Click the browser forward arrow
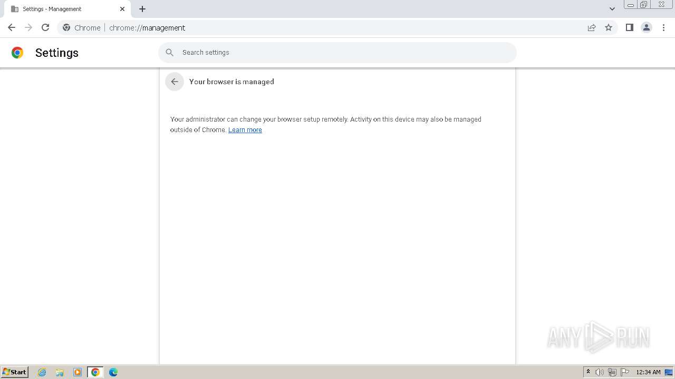Viewport: 675px width, 379px height. point(28,27)
